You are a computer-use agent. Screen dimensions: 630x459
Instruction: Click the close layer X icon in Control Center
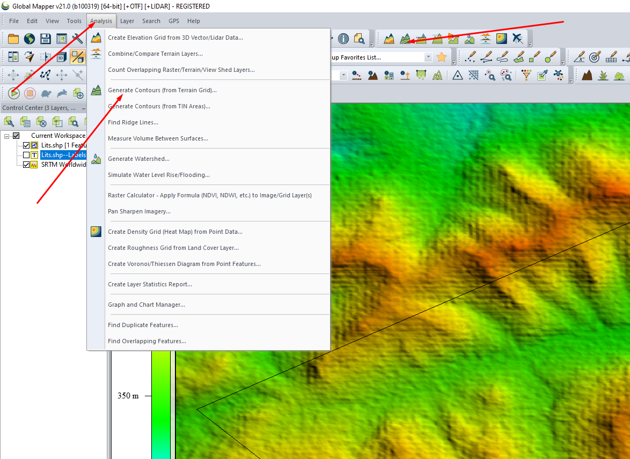[x=41, y=121]
